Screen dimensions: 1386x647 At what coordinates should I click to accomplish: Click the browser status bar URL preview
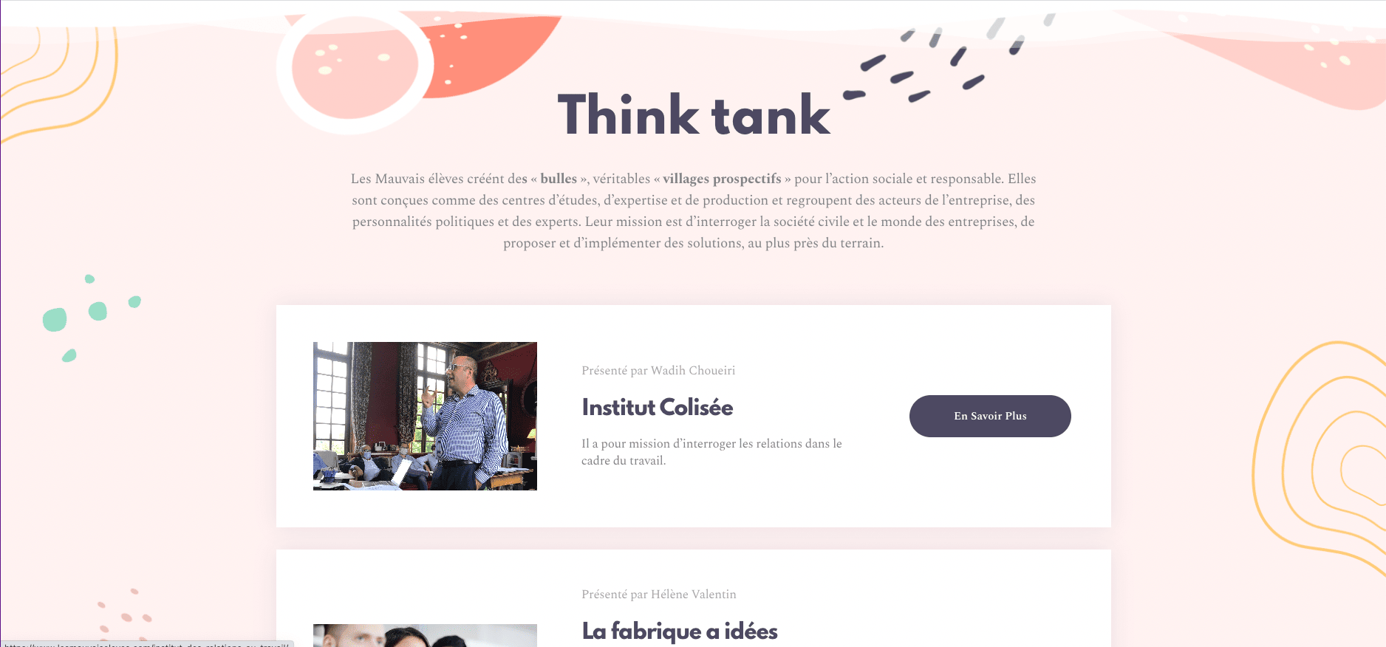tap(147, 644)
